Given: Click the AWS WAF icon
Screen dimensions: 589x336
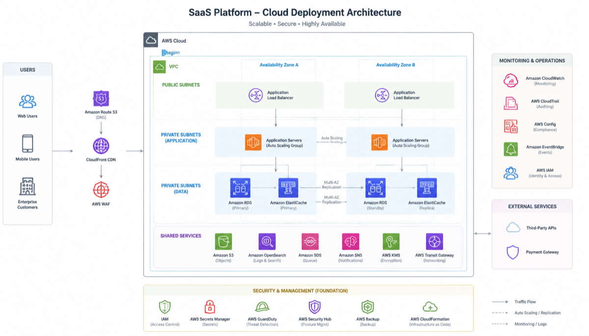Looking at the screenshot, I should 101,190.
